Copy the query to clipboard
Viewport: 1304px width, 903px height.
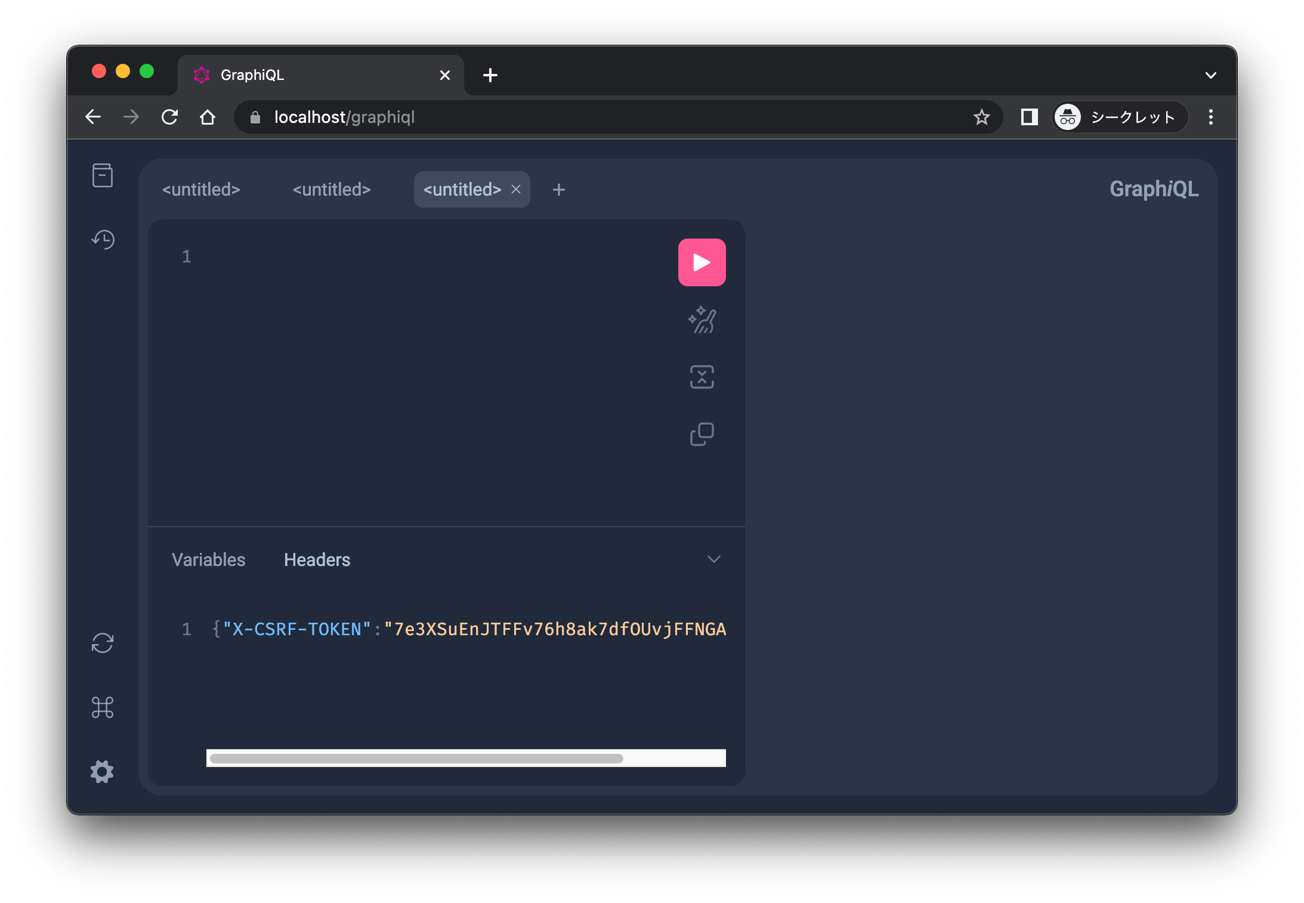click(x=702, y=434)
